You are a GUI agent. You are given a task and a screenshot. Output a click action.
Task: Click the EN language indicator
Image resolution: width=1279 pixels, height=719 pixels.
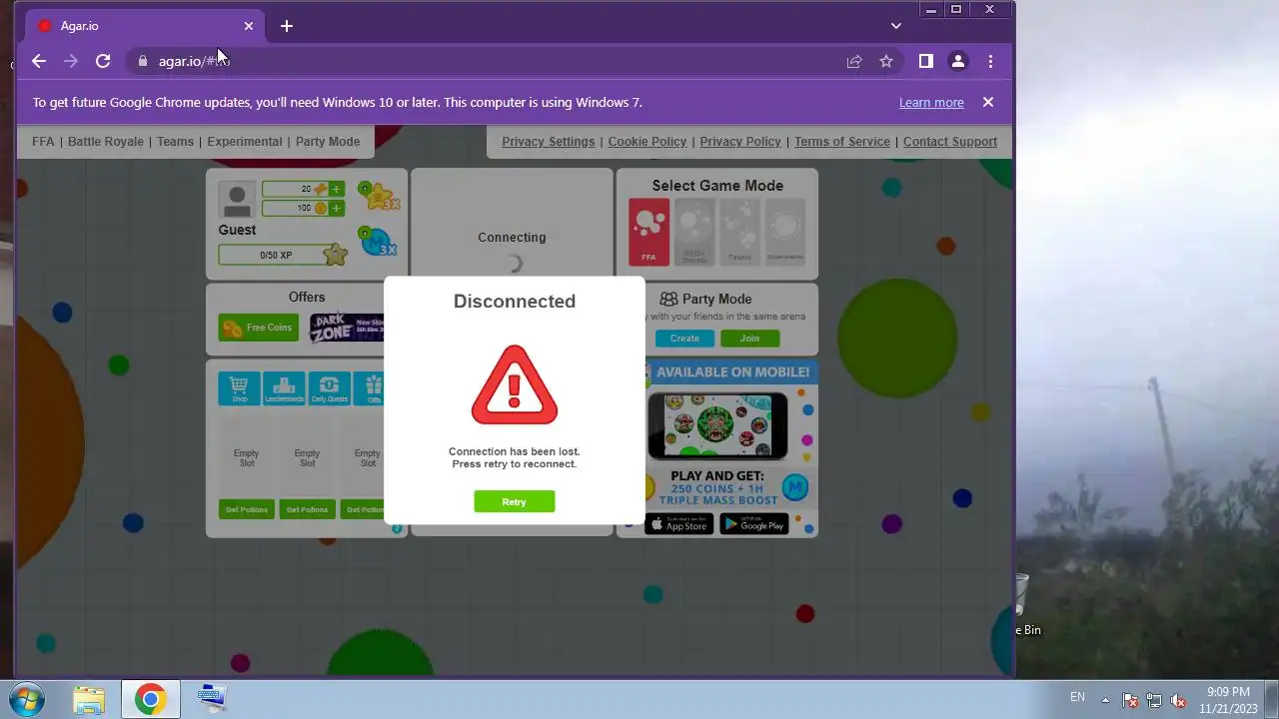[x=1077, y=697]
